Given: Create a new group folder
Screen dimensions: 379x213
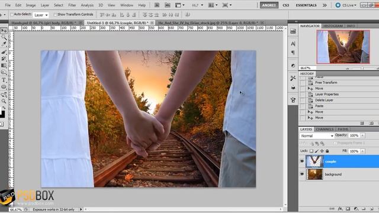Looking at the screenshot, I should coord(364,209).
